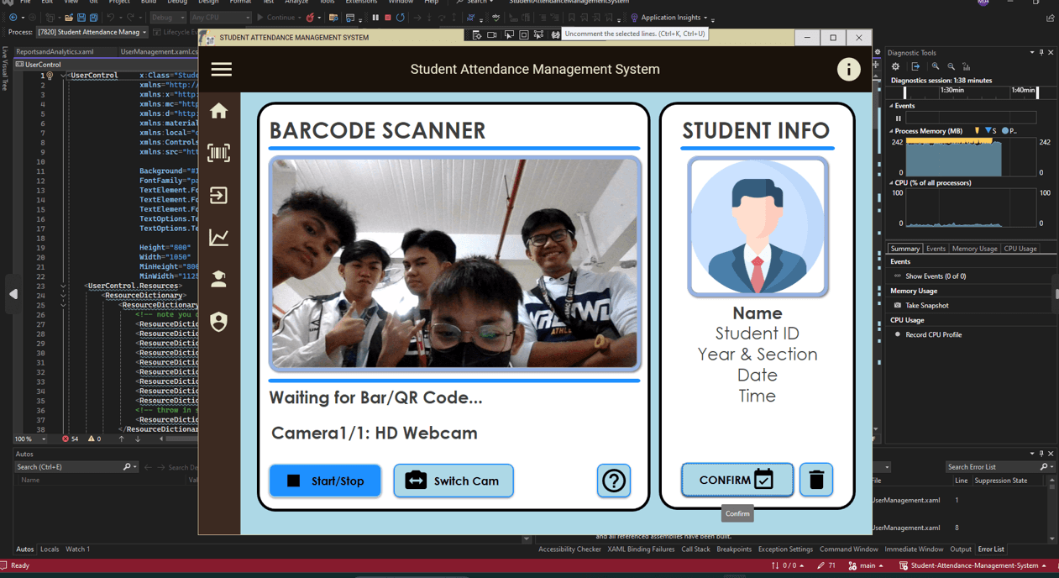Toggle auto-hide pin on the Diagnostic Tools panel

point(1040,52)
